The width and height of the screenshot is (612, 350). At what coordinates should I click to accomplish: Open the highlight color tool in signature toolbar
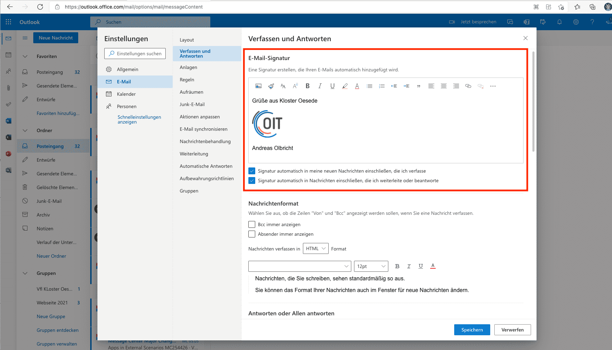(345, 86)
